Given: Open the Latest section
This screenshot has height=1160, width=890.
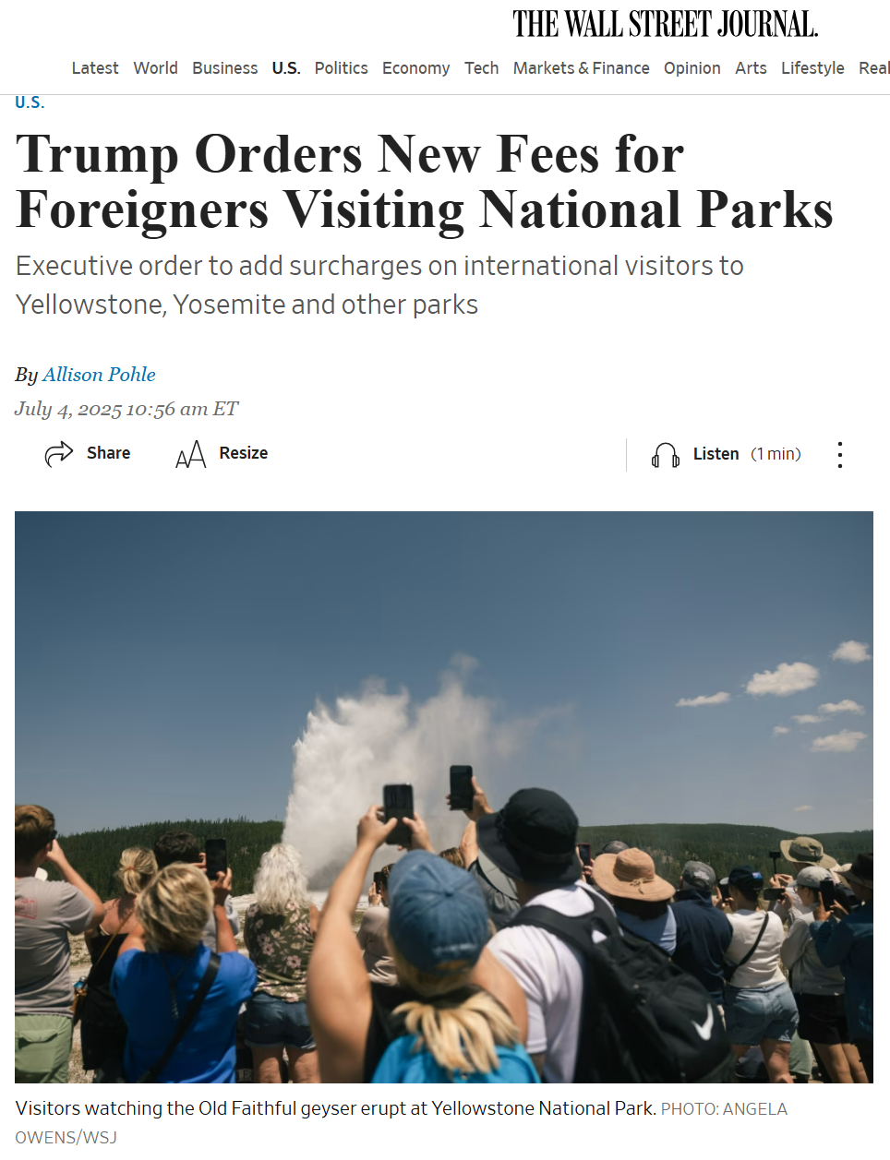Looking at the screenshot, I should (x=95, y=68).
